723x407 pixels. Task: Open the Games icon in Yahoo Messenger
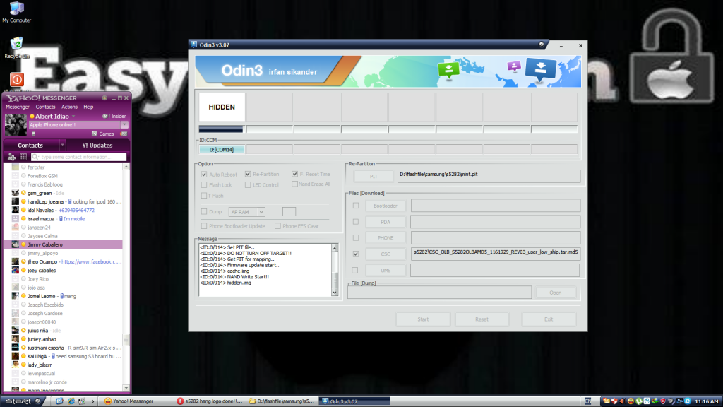click(94, 134)
